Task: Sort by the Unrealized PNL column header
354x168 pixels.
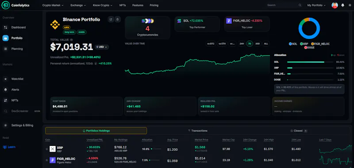Action: pyautogui.click(x=95, y=140)
